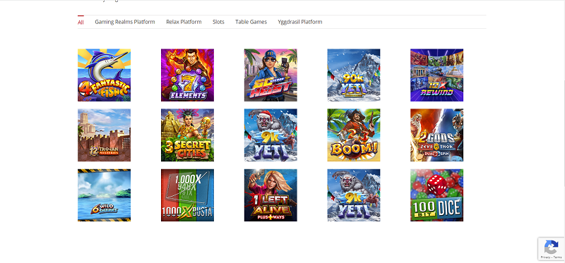The width and height of the screenshot is (565, 263).
Task: Click the reCAPTCHA logo icon
Action: (x=552, y=247)
